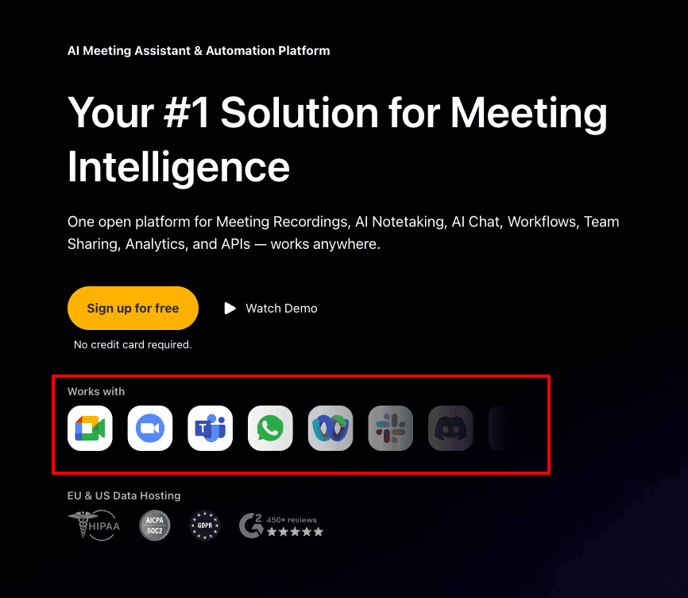This screenshot has width=688, height=598.
Task: Click the GDPR badge
Action: pyautogui.click(x=204, y=525)
